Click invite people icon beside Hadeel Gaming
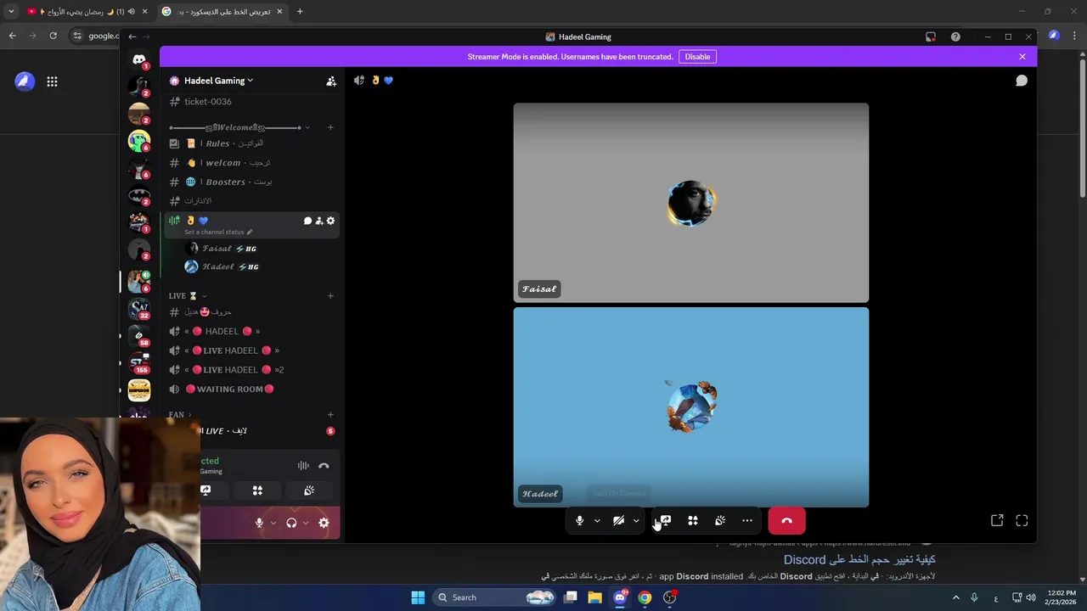This screenshot has height=611, width=1087. click(331, 81)
